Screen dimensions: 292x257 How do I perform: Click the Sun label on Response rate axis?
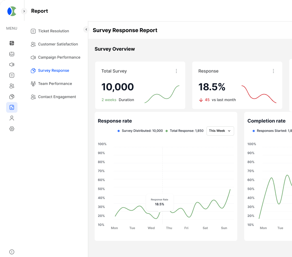coord(224,228)
